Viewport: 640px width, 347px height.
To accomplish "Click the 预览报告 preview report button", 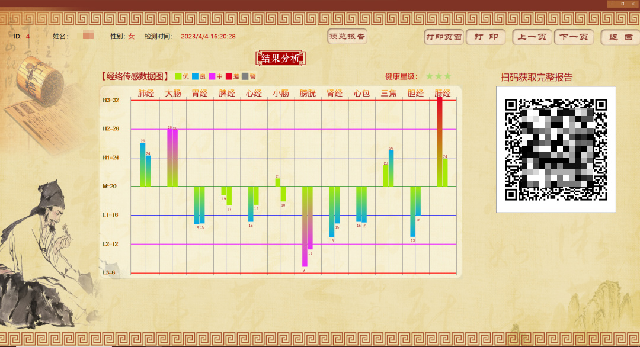I will 347,37.
